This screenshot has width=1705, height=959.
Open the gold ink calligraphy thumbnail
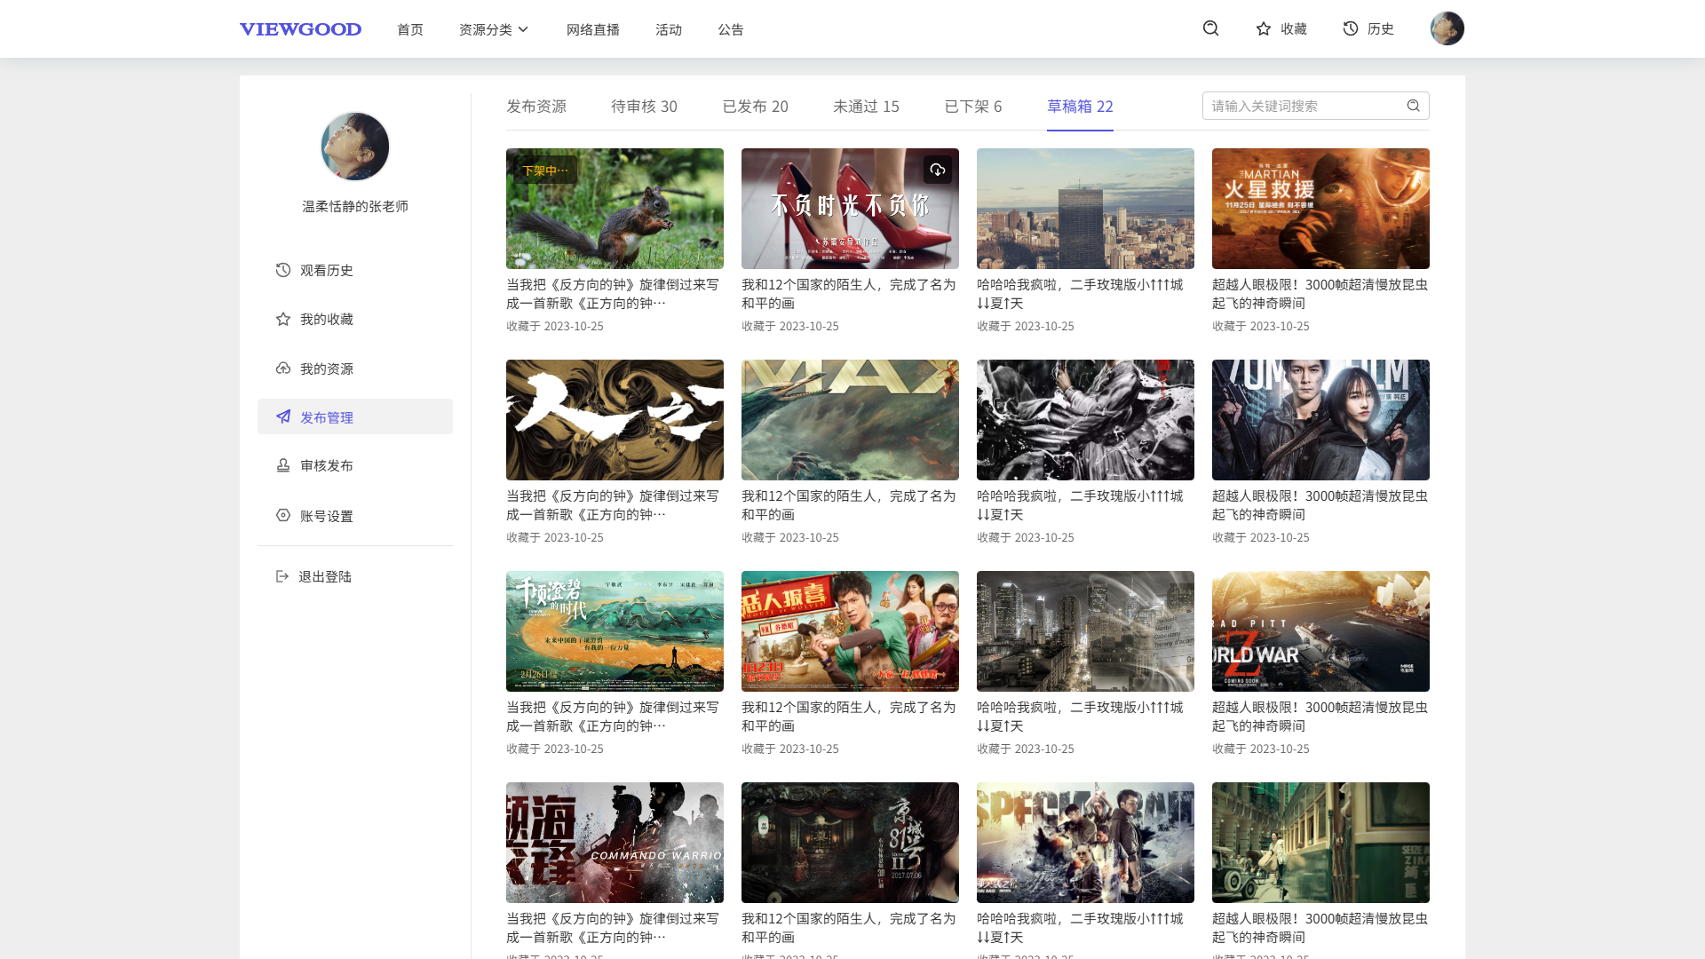click(615, 420)
